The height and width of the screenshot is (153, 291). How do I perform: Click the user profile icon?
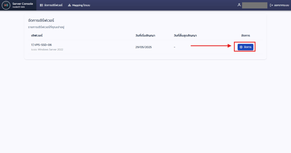[x=239, y=5]
